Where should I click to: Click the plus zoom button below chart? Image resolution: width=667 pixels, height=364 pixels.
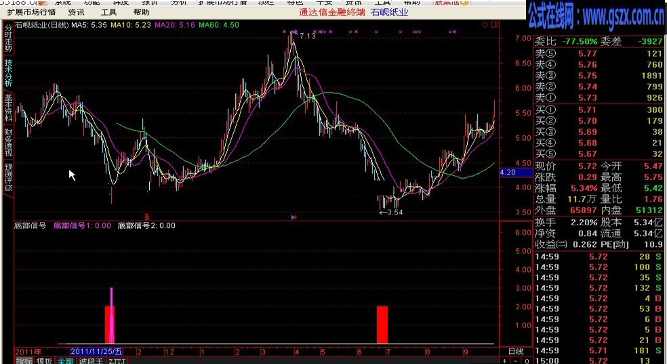505,361
